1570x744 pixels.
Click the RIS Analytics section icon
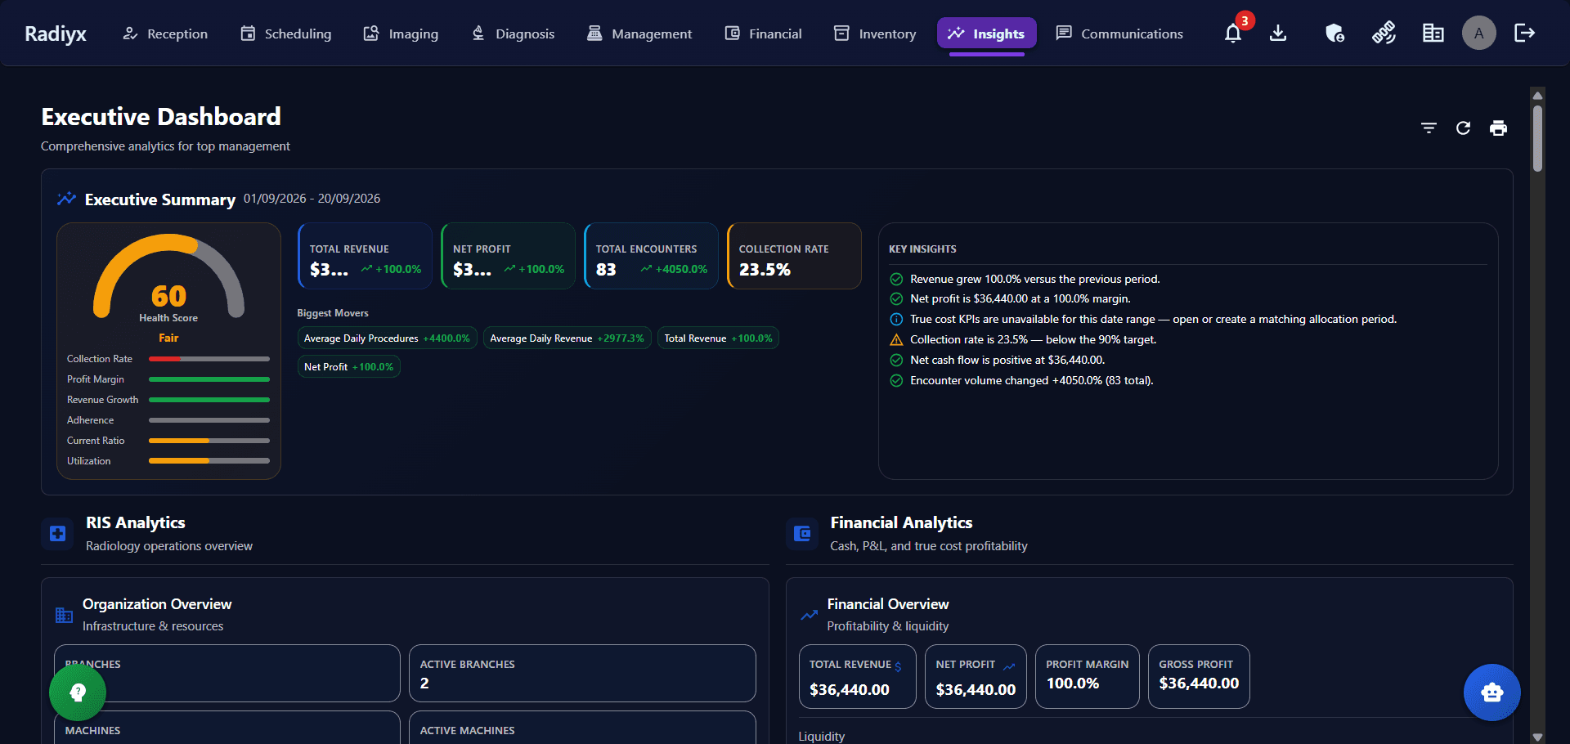coord(57,534)
